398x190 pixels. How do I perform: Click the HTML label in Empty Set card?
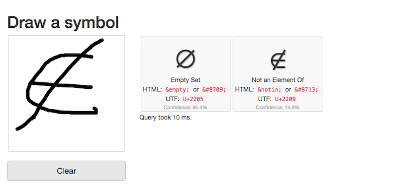point(152,90)
